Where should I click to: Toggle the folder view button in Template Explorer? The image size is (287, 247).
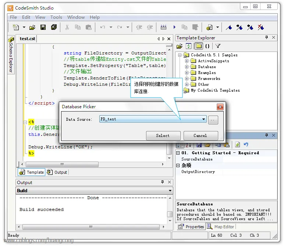(x=198, y=46)
